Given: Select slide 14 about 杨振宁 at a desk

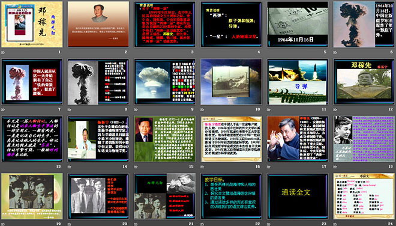Looking at the screenshot, I should click(98, 139).
